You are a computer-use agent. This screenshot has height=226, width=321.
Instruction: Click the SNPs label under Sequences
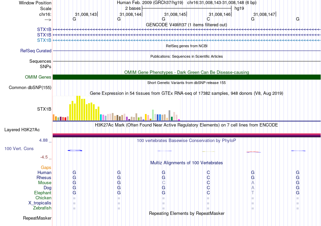pyautogui.click(x=46, y=66)
